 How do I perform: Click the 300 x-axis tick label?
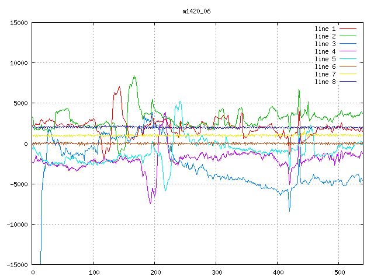(x=216, y=272)
